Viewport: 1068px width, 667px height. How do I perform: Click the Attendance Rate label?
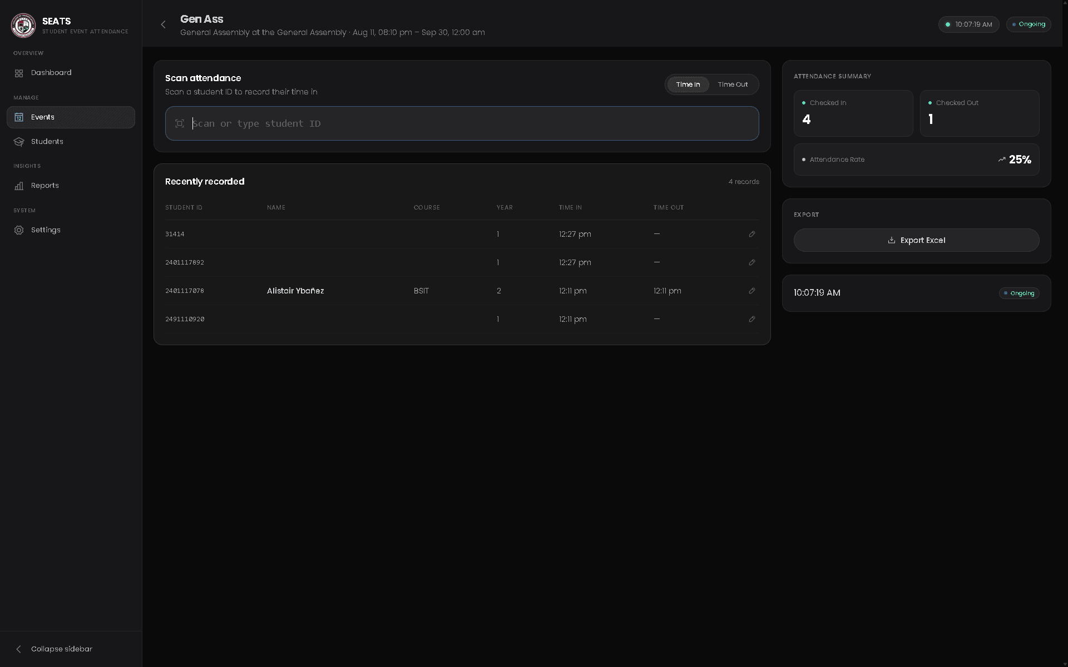tap(837, 160)
